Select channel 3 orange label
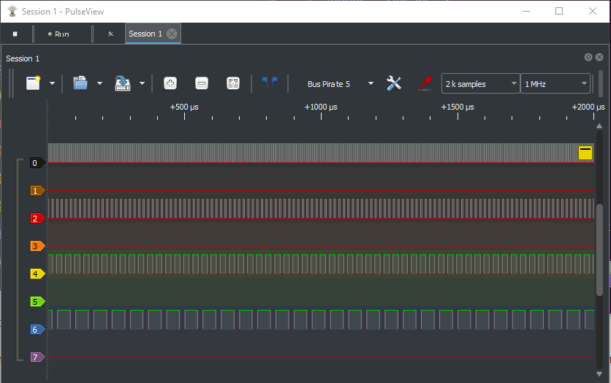The image size is (611, 383). click(x=37, y=246)
